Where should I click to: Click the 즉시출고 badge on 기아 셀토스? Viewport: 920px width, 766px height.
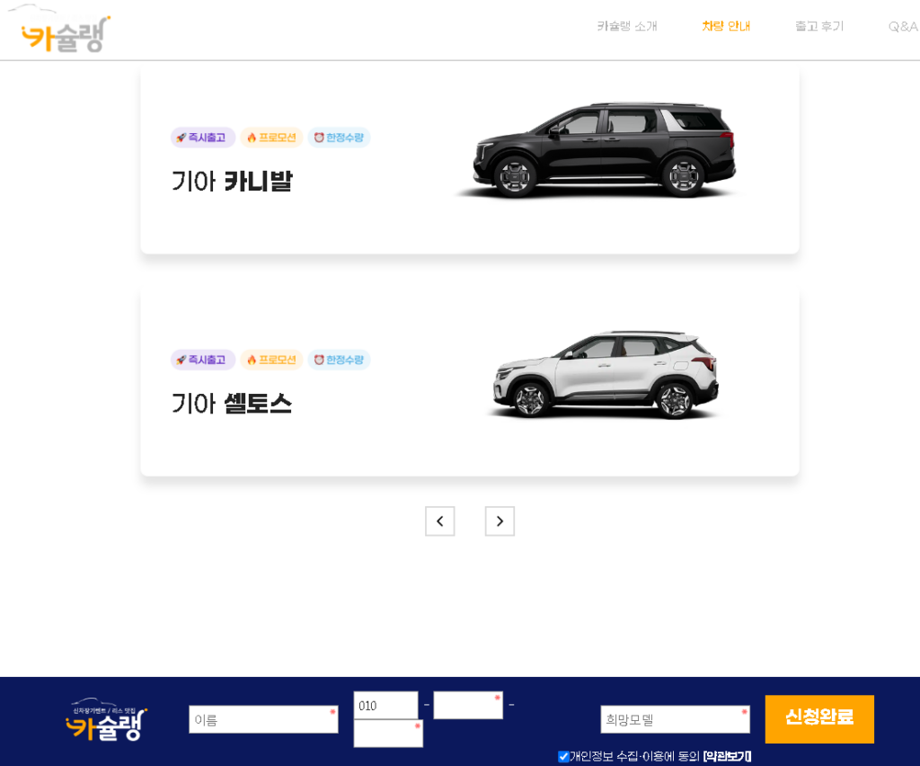(202, 360)
